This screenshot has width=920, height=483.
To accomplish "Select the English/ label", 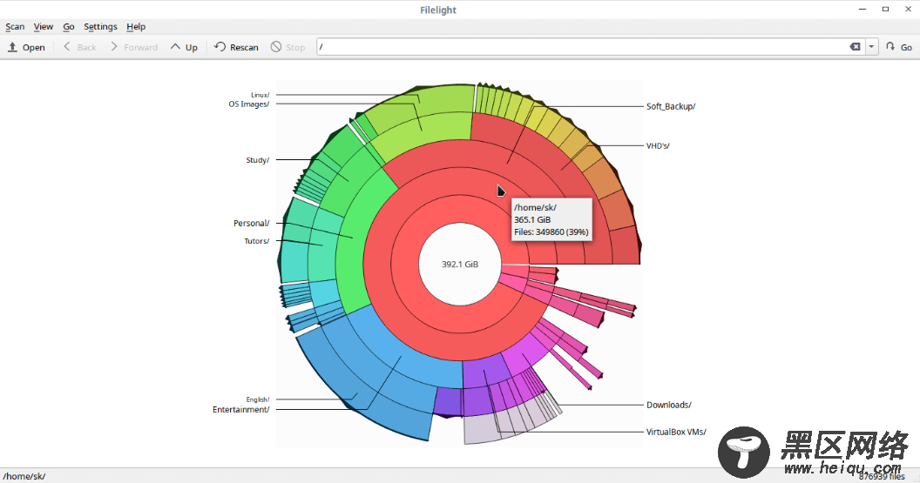I will [x=258, y=399].
